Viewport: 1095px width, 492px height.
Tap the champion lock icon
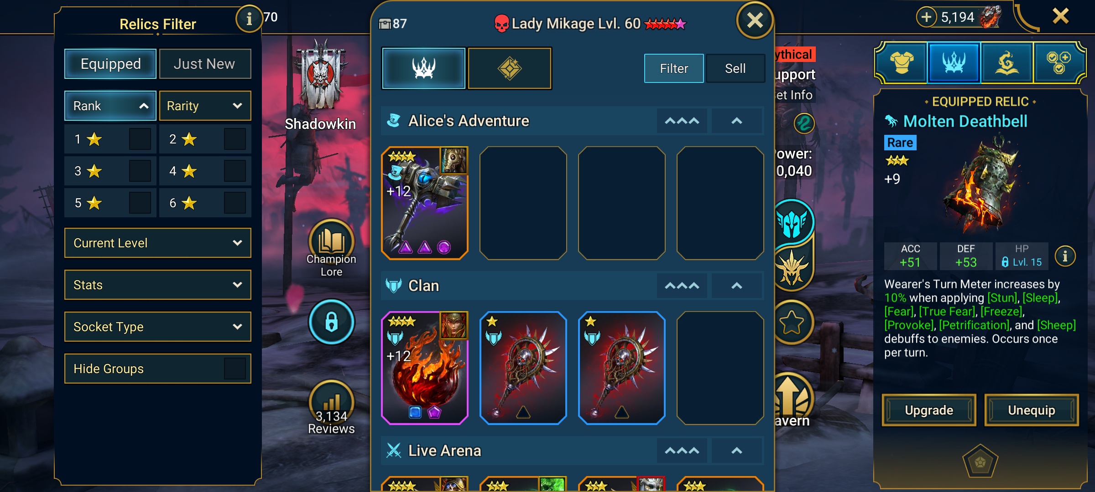[x=331, y=322]
